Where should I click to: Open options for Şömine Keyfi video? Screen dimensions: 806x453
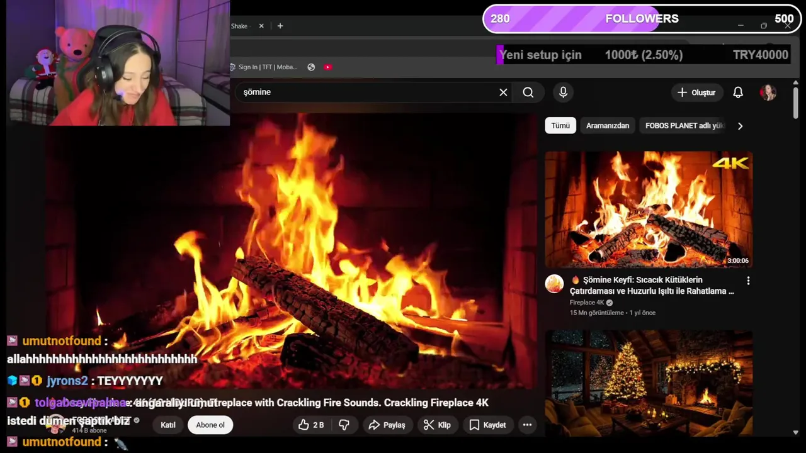748,281
